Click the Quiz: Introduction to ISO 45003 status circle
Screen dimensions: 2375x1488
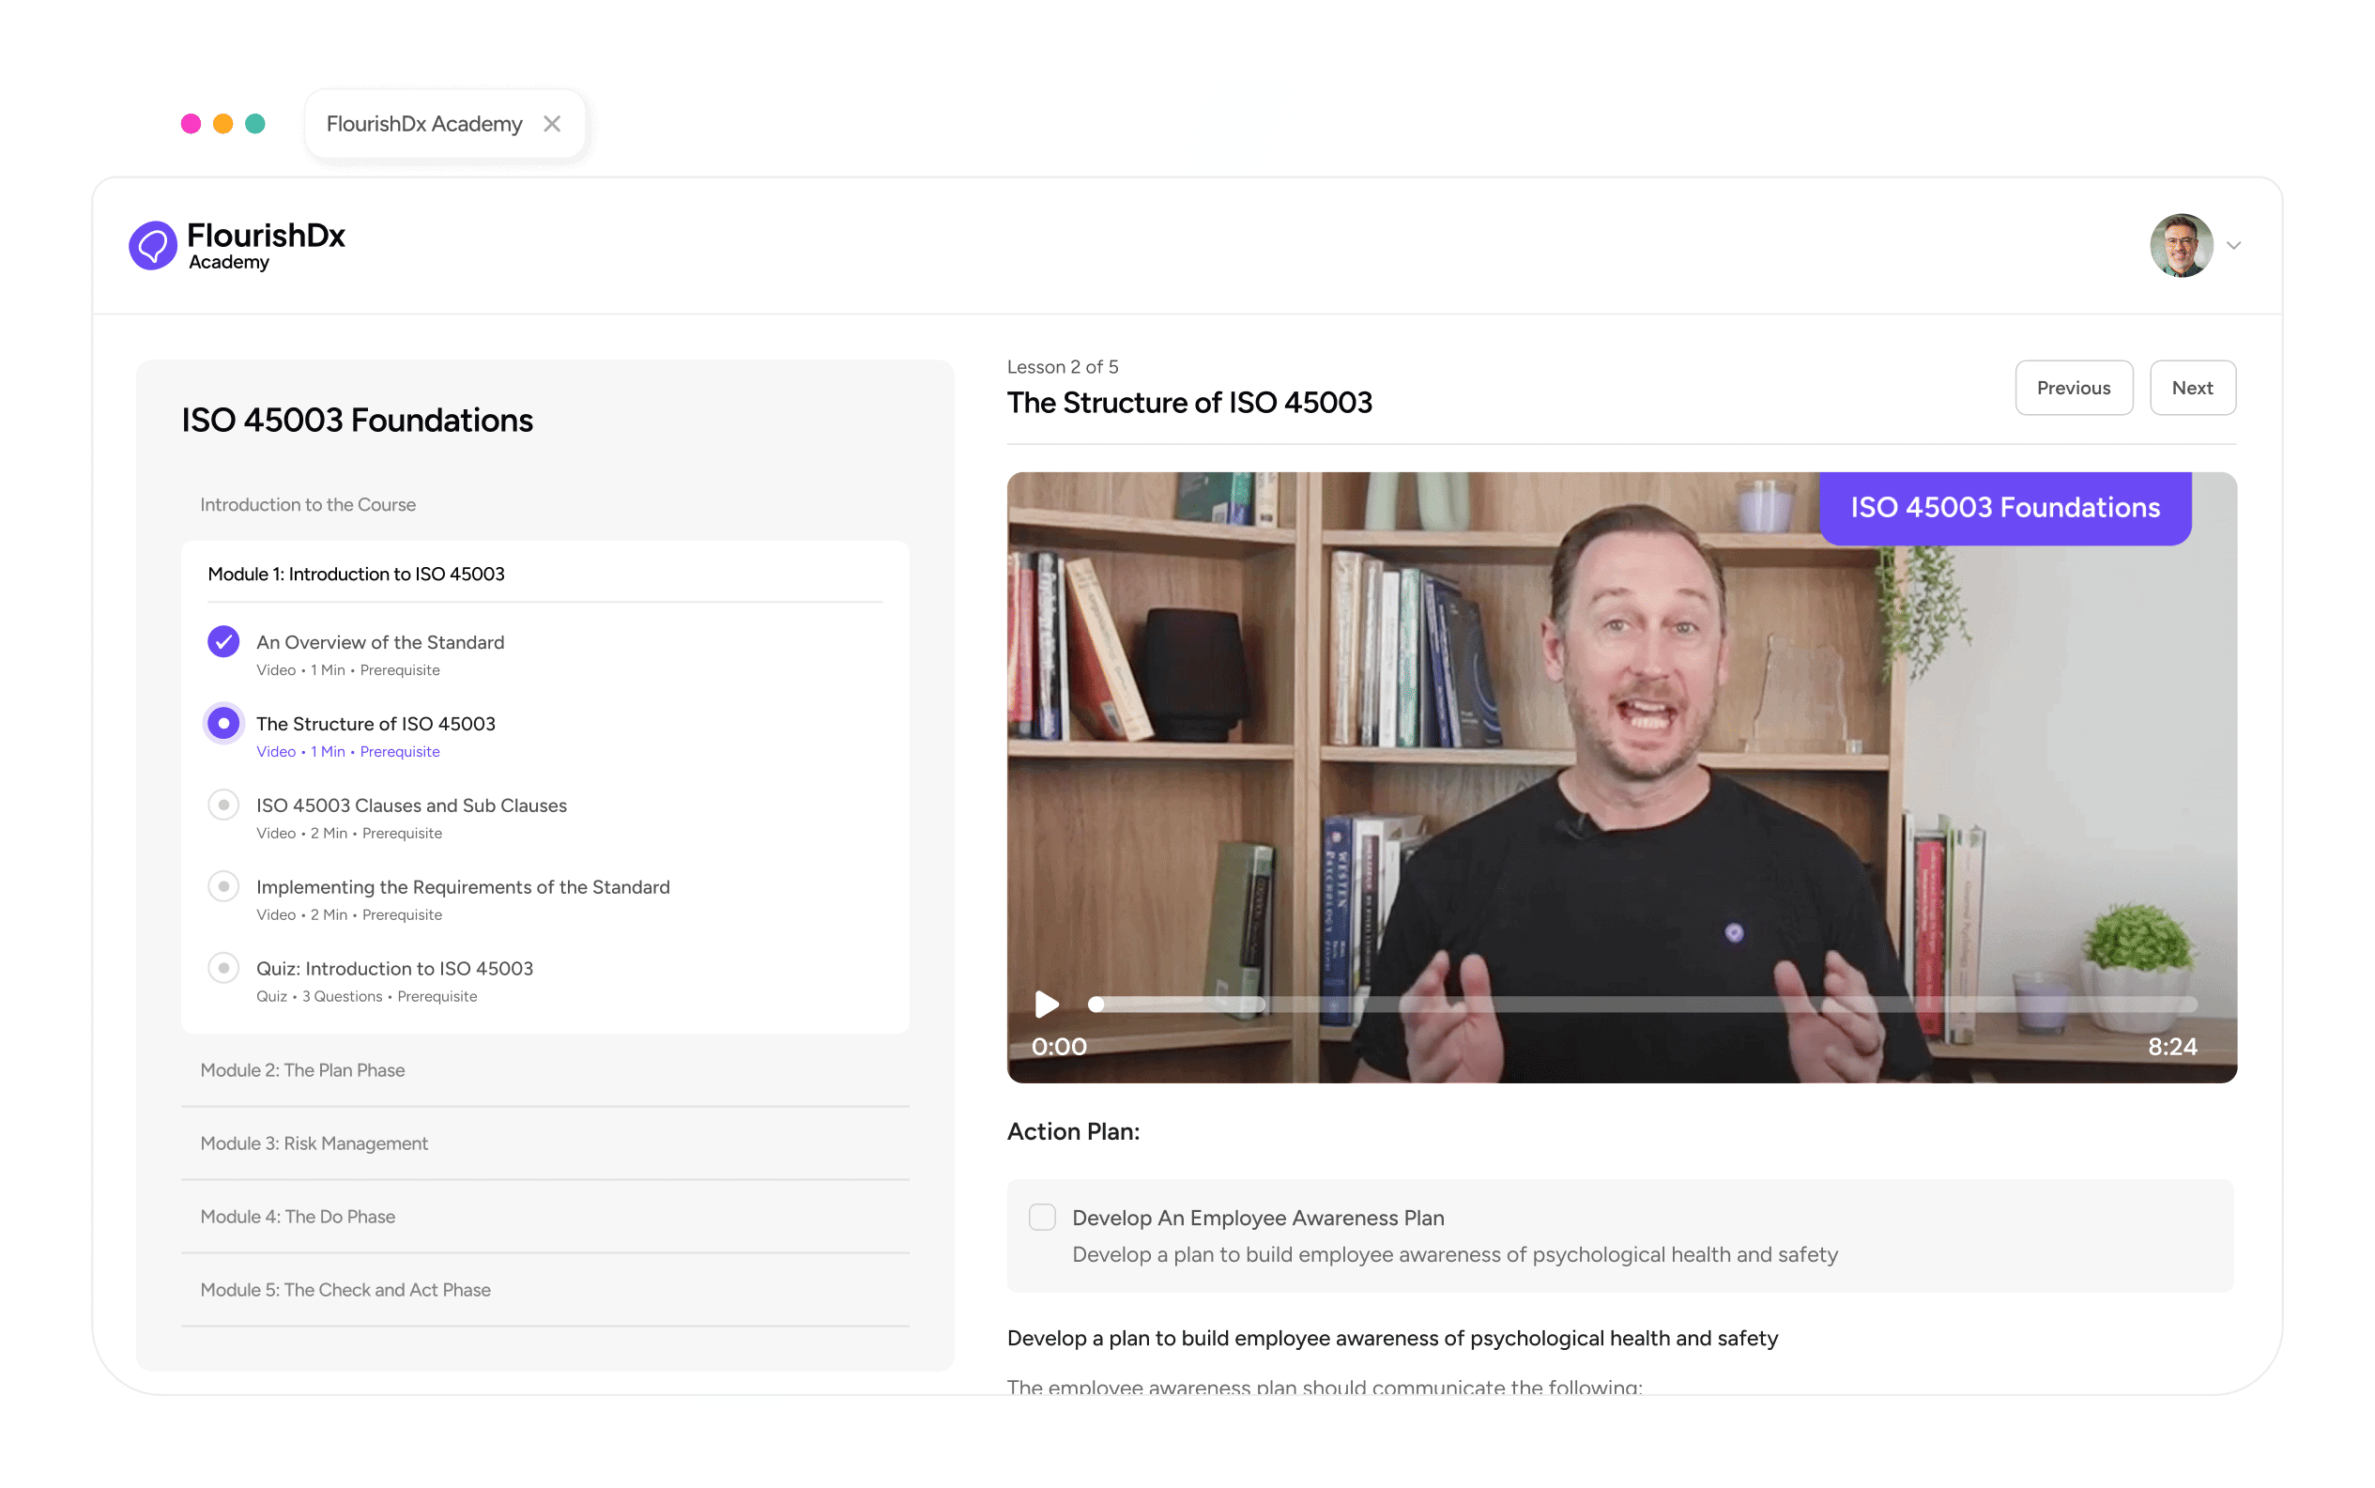tap(223, 969)
